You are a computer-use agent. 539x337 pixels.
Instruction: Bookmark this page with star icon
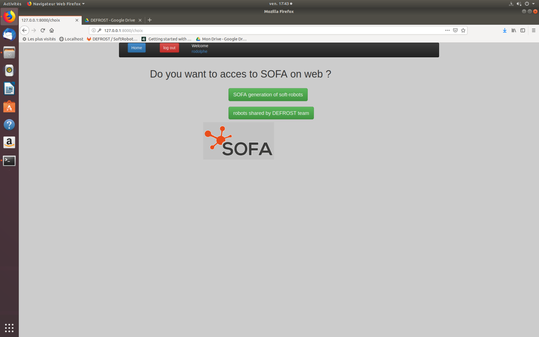(463, 30)
